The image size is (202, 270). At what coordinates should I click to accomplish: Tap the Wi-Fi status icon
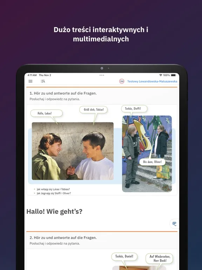click(161, 75)
